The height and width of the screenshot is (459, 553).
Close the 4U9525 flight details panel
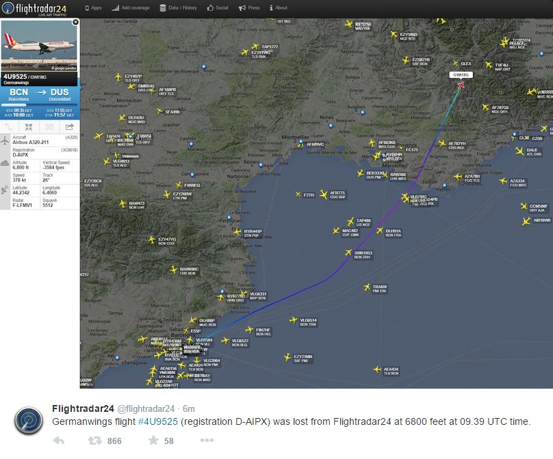(75, 22)
